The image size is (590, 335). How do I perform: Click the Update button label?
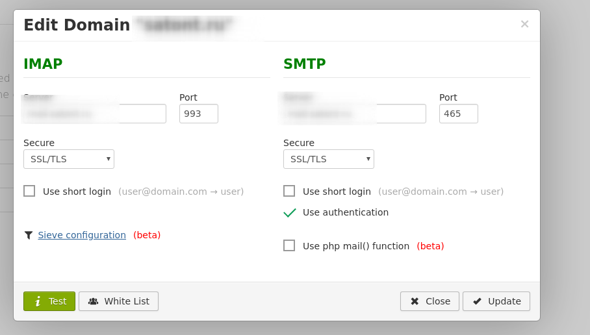(504, 301)
